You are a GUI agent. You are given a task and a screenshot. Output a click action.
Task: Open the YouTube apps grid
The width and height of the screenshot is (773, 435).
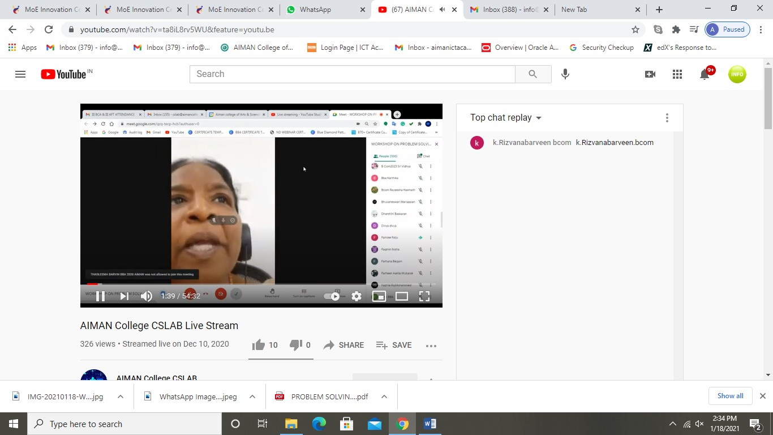677,74
